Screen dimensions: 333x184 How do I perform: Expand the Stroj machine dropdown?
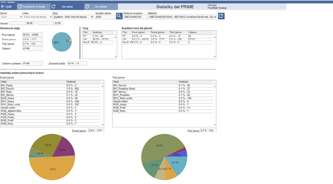(73, 17)
